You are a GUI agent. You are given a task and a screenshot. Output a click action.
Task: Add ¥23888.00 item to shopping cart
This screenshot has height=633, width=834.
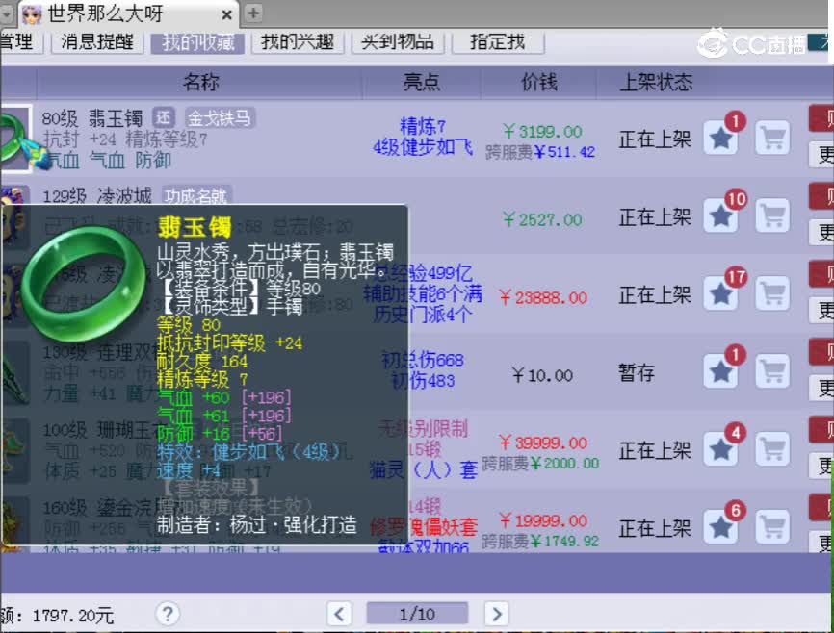coord(772,293)
